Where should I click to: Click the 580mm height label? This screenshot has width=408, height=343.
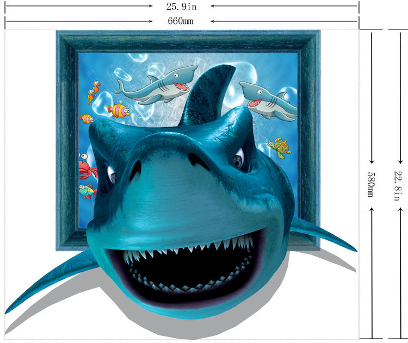pyautogui.click(x=372, y=184)
